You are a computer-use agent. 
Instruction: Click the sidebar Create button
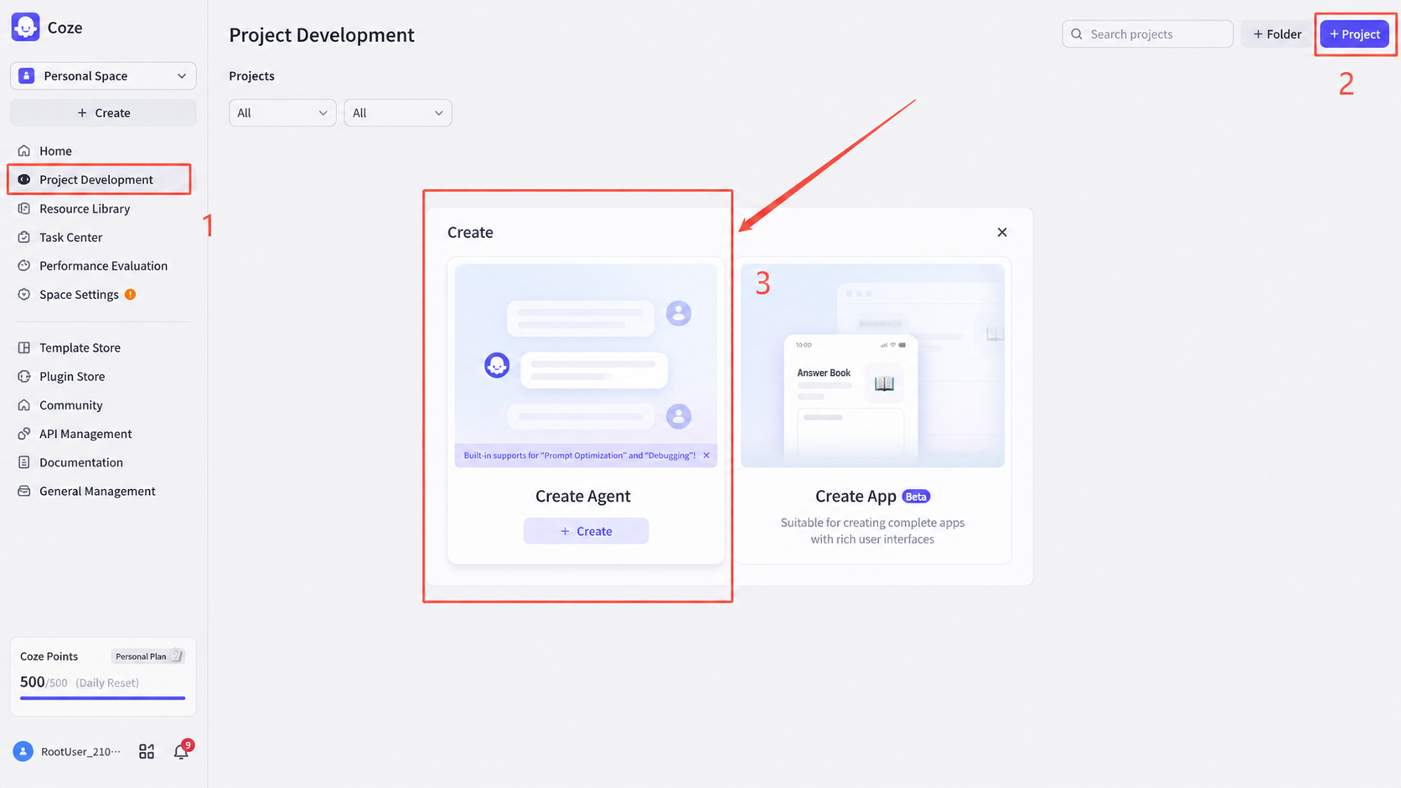coord(103,113)
